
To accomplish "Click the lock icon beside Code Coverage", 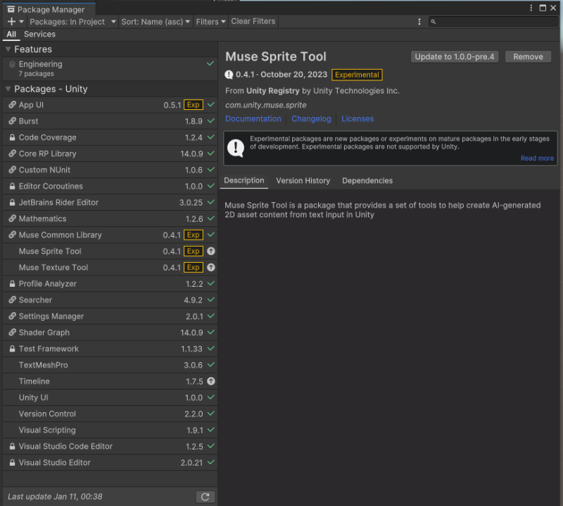I will coord(13,137).
